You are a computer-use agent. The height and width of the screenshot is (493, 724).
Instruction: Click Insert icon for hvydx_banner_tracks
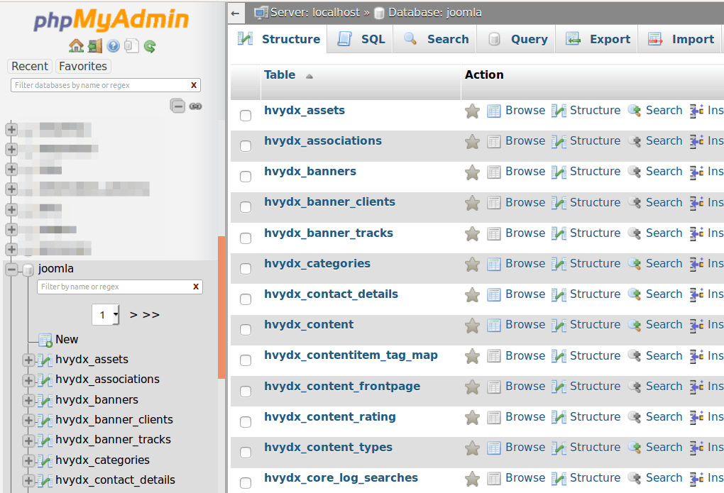point(697,233)
